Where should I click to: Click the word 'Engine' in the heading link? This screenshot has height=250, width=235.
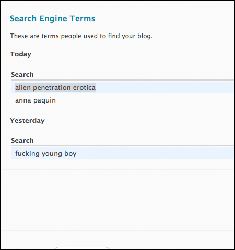click(53, 19)
